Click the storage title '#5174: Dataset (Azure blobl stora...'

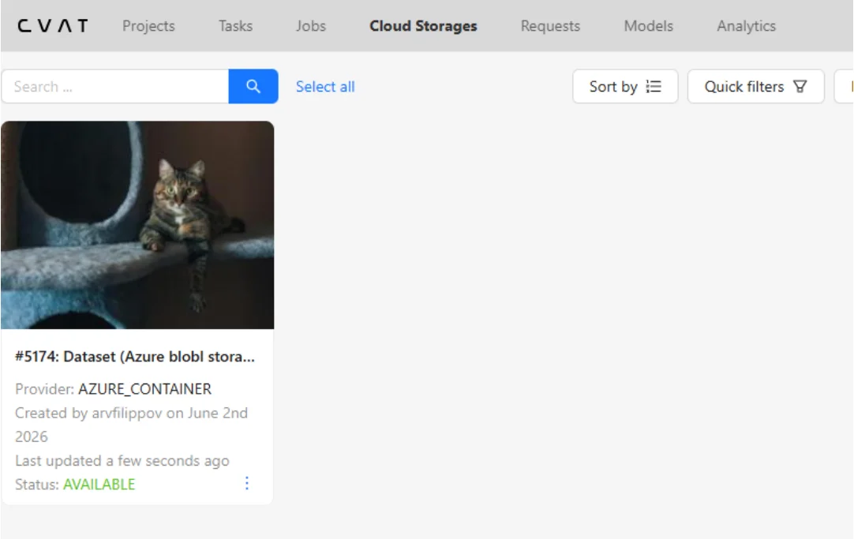pyautogui.click(x=134, y=357)
